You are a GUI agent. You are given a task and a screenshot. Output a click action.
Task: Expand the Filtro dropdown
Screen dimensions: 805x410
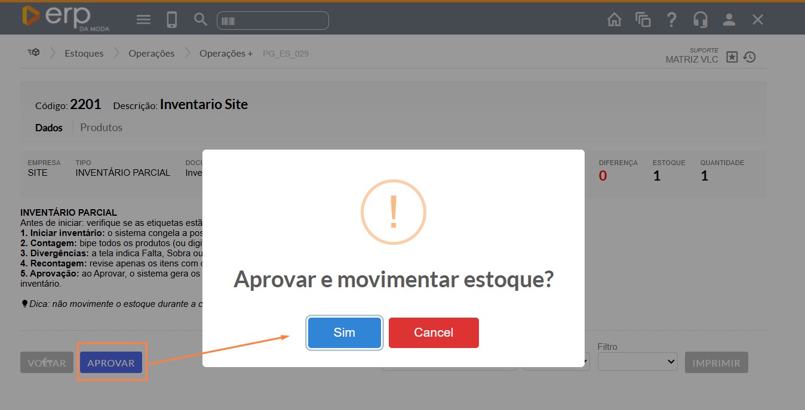point(637,361)
